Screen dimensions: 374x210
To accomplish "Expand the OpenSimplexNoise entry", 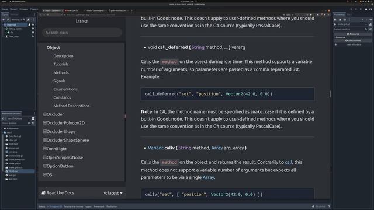I will pos(44,157).
